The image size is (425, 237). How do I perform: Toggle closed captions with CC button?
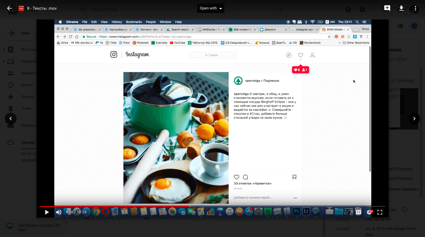pos(359,212)
